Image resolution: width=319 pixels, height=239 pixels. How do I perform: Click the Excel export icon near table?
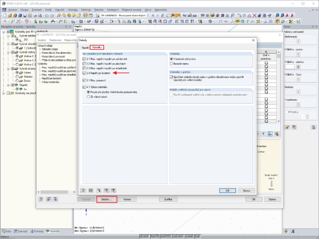(277, 134)
